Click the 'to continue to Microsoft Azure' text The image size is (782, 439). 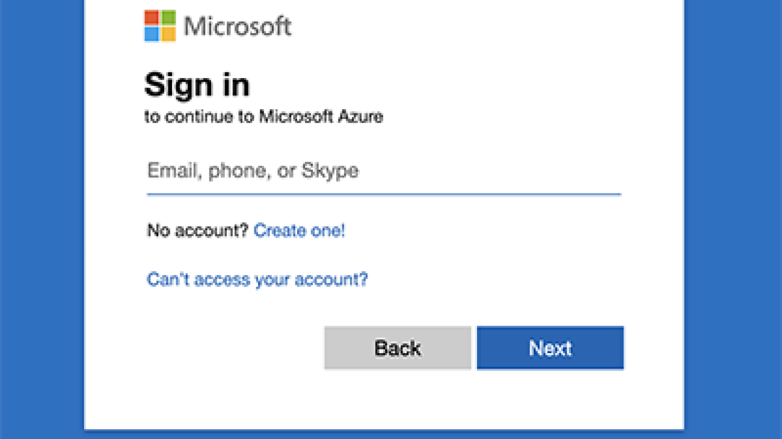coord(263,117)
